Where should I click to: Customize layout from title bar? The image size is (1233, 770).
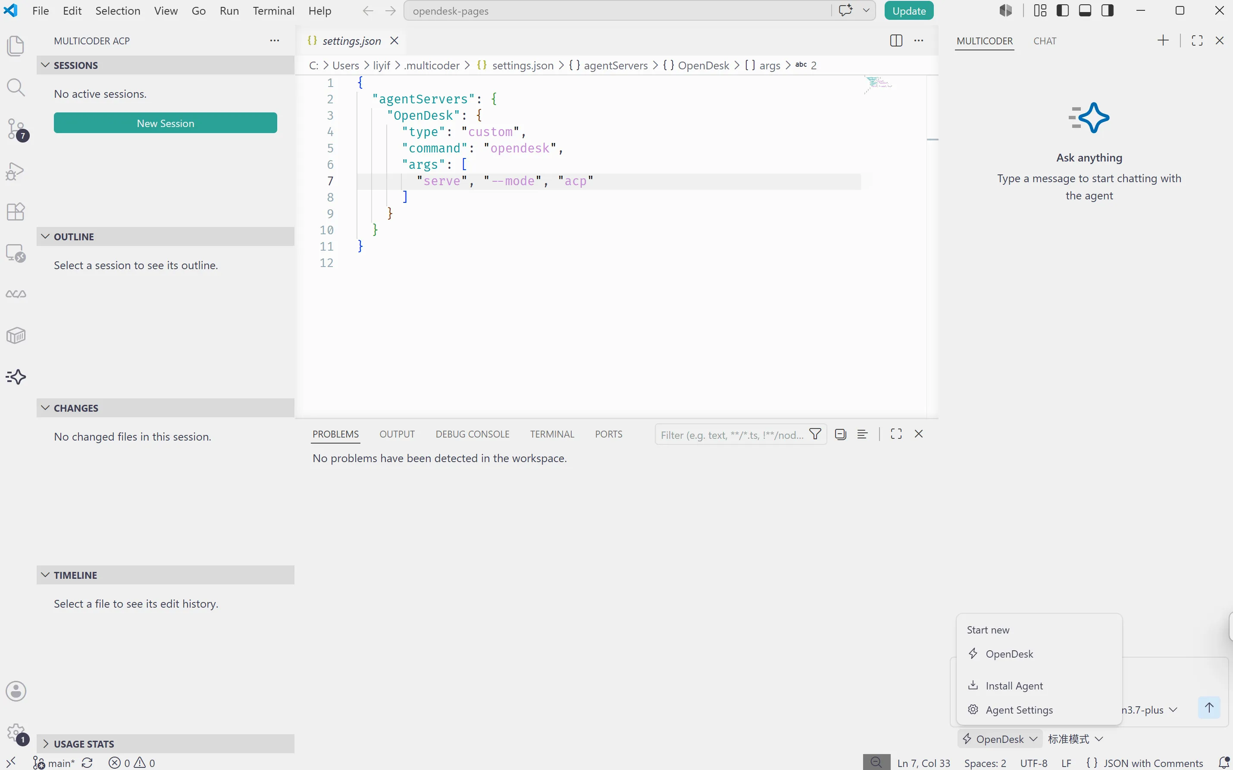click(1040, 11)
